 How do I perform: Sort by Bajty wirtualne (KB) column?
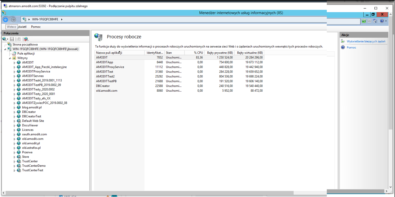click(x=249, y=53)
